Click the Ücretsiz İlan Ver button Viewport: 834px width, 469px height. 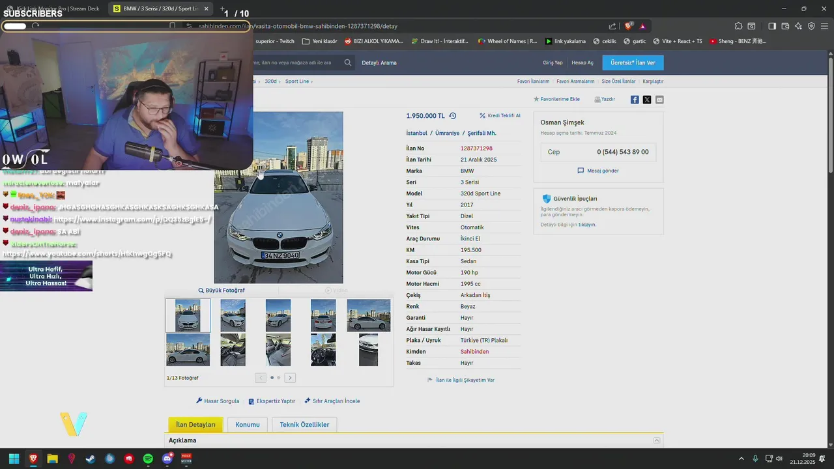coord(633,63)
